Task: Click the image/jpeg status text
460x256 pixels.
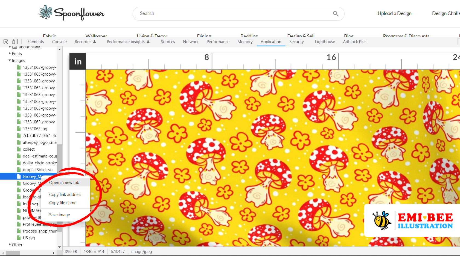Action: coord(141,251)
